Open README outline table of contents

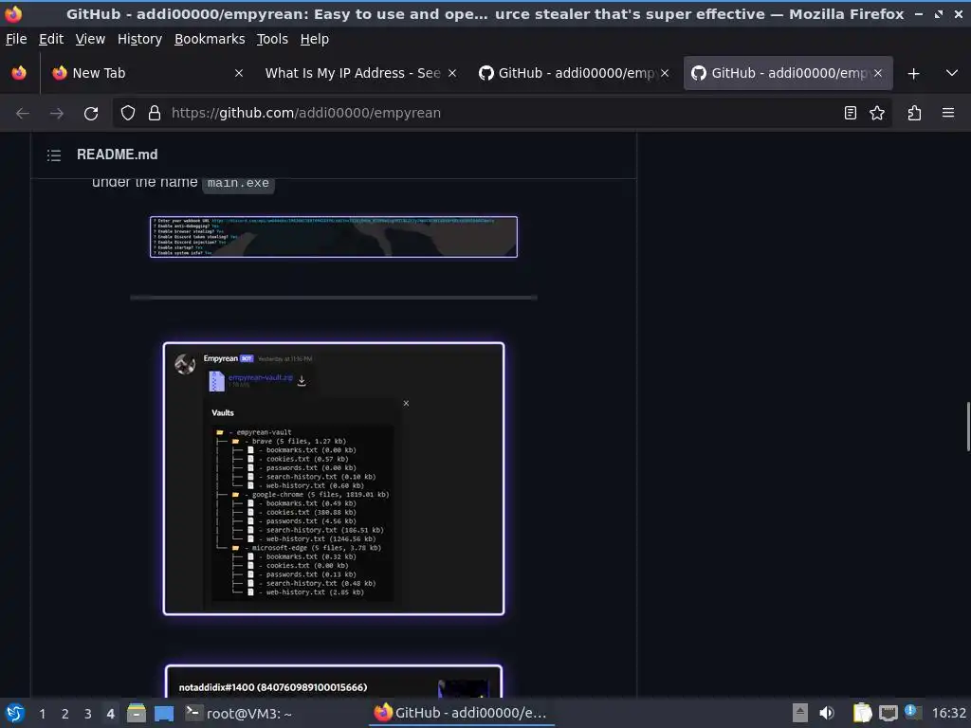54,155
